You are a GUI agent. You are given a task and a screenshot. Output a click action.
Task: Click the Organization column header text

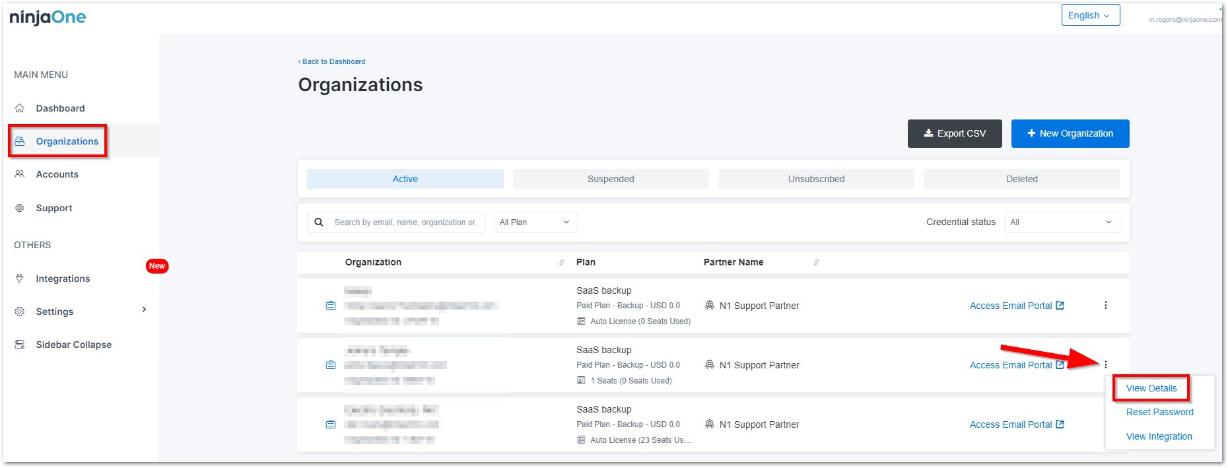coord(373,262)
